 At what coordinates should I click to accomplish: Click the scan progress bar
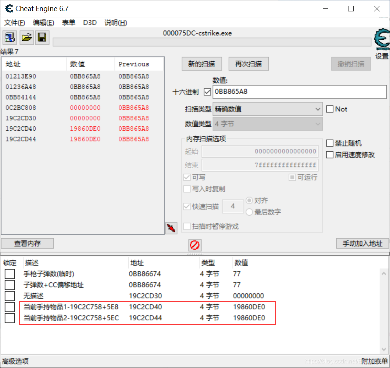click(x=212, y=42)
